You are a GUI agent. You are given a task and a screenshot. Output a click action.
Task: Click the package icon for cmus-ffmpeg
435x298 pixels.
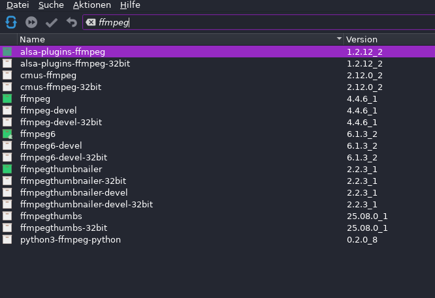(x=7, y=76)
